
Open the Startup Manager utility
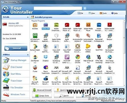(x=16, y=60)
